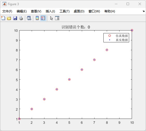The height and width of the screenshot is (131, 146).
Task: Print the figure using the printer icon
Action: pyautogui.click(x=21, y=18)
